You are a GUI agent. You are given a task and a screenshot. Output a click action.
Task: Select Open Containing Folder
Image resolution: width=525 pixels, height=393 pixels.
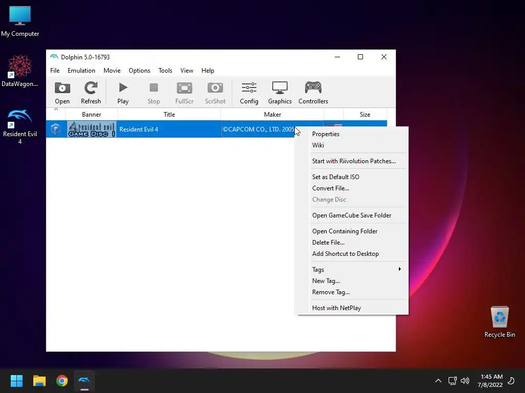point(352,231)
